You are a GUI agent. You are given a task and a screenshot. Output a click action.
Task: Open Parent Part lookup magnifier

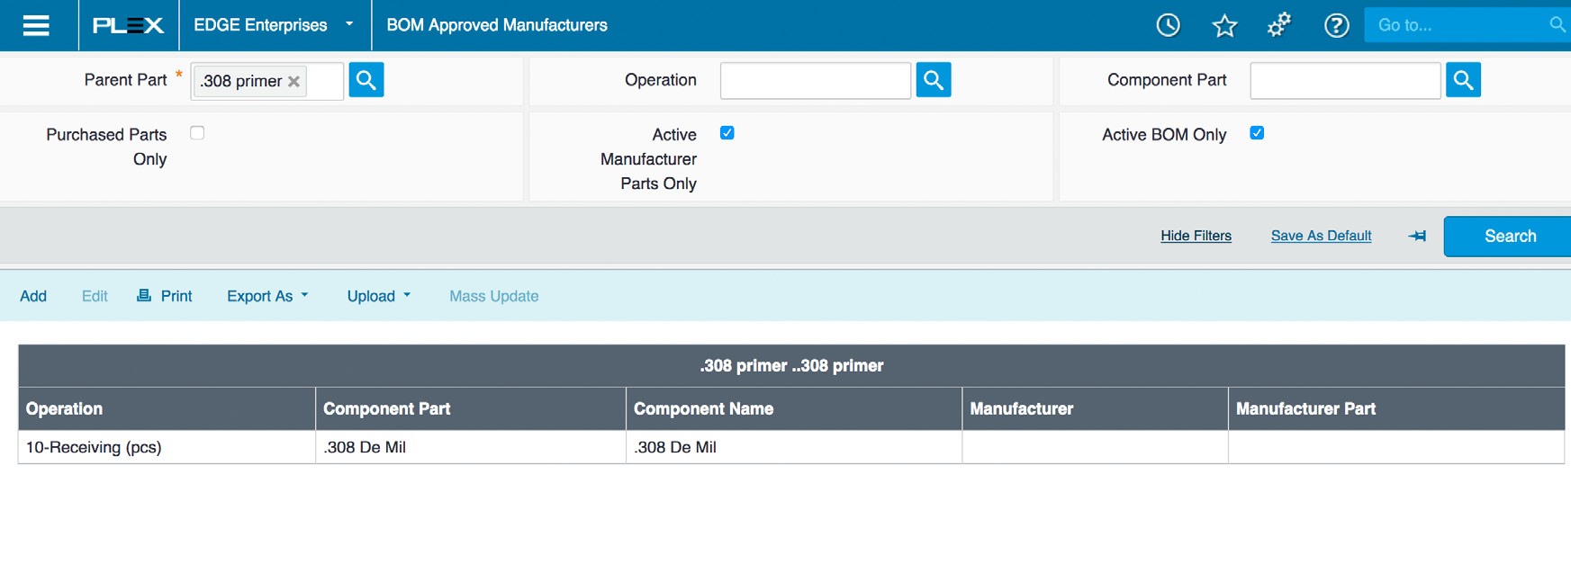click(366, 80)
